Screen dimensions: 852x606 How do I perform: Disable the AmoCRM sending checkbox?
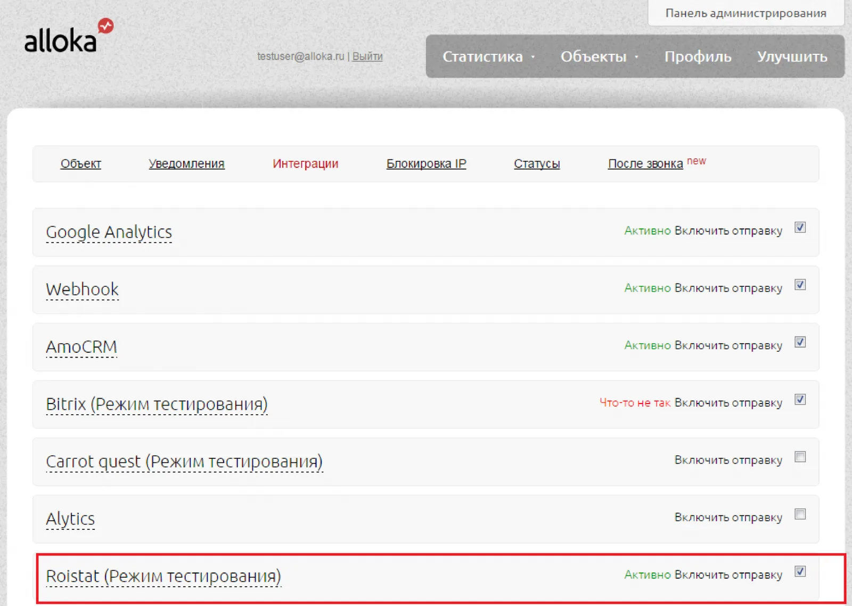click(x=800, y=342)
